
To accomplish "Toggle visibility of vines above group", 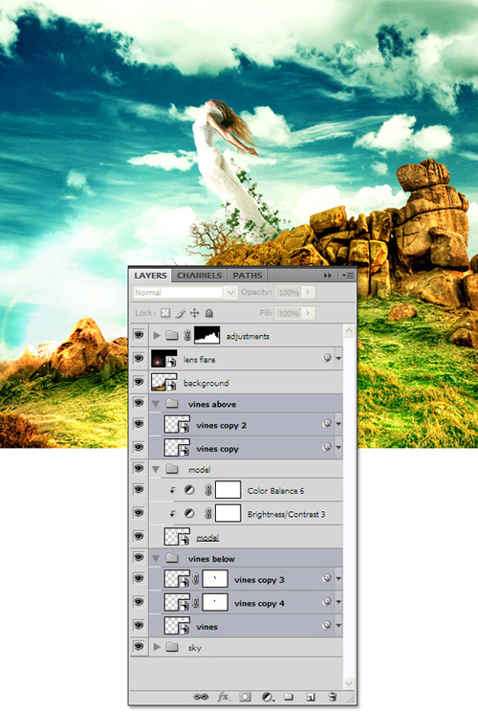I will pos(139,403).
